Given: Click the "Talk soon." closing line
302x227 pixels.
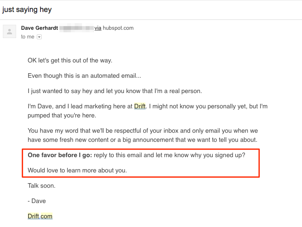Looking at the screenshot, I should coord(42,186).
